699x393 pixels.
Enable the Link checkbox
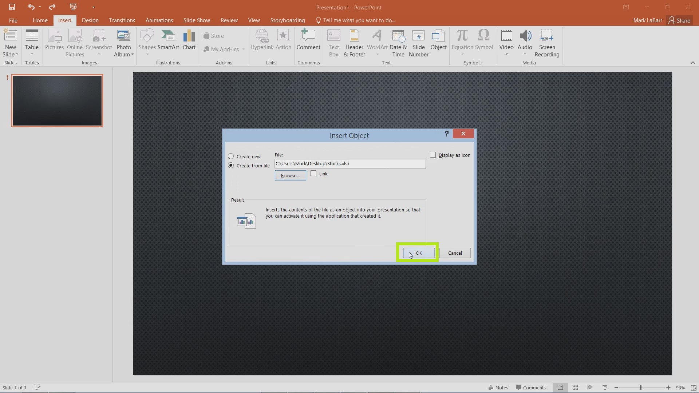(x=313, y=174)
